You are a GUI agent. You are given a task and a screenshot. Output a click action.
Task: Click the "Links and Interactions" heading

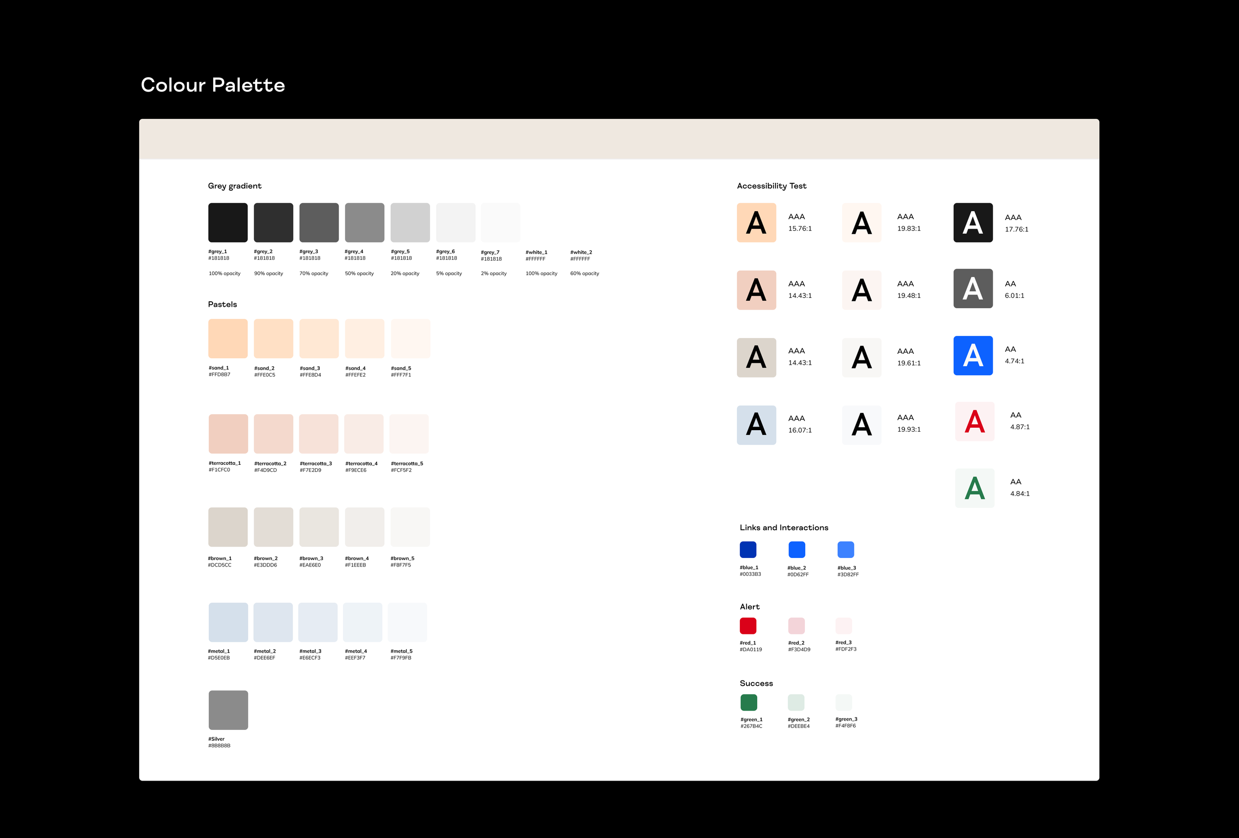784,528
